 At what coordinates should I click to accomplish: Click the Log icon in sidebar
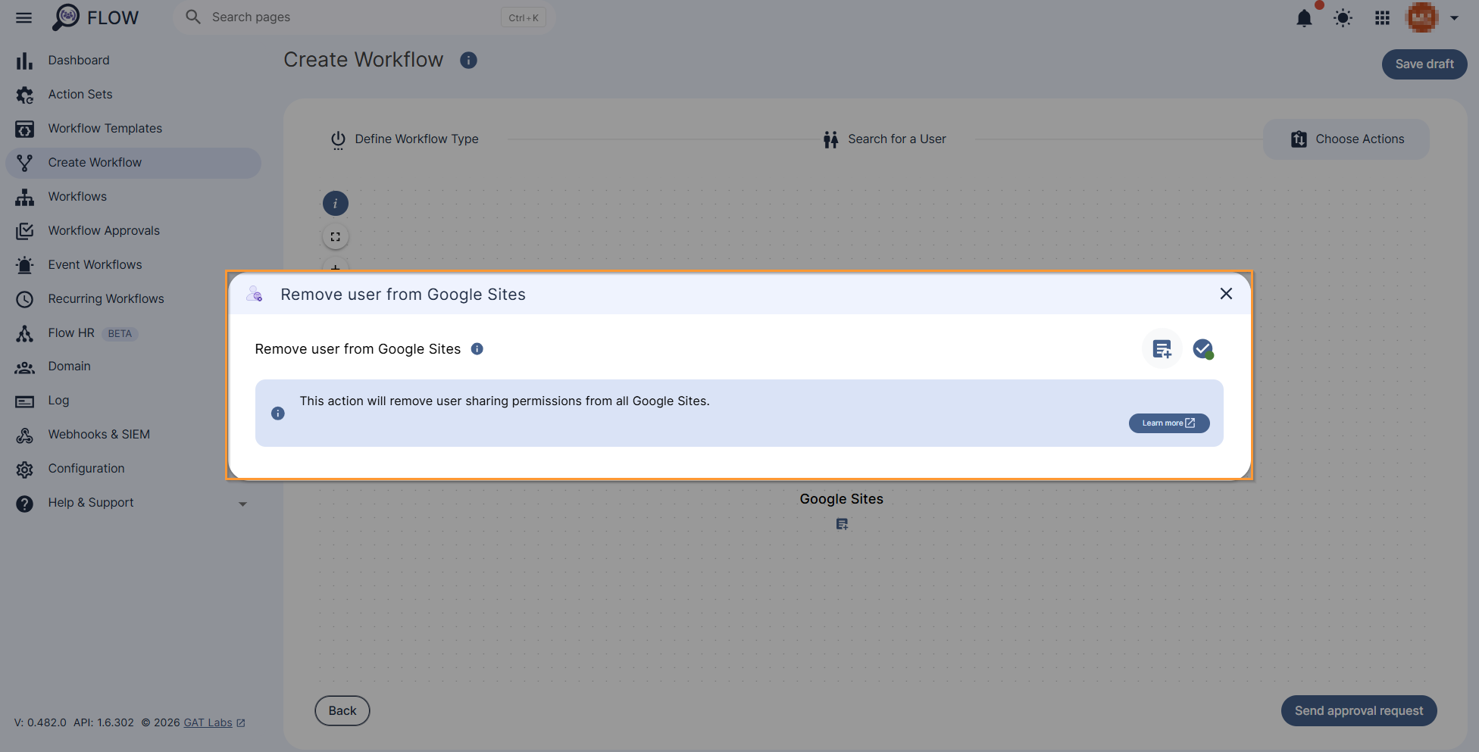(24, 401)
